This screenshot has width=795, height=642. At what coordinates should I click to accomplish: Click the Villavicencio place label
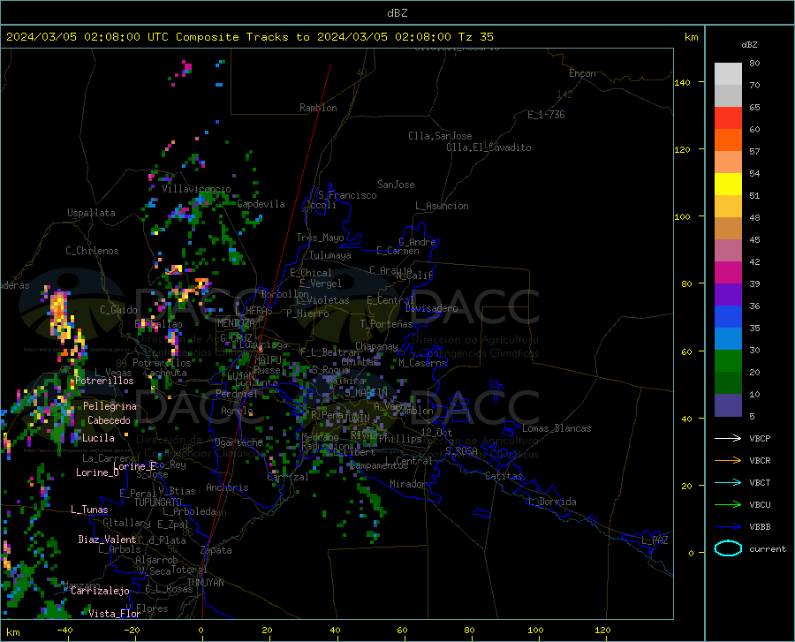(196, 189)
